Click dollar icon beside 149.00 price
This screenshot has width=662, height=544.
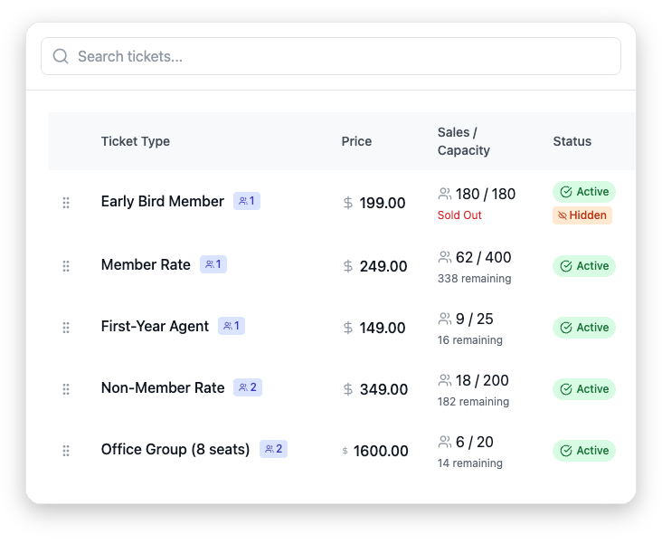[348, 328]
